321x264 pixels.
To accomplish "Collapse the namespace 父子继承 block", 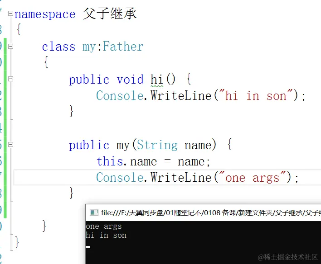I will [x=10, y=14].
